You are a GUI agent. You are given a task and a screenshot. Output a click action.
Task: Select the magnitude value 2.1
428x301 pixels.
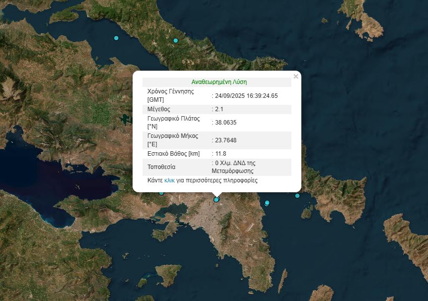point(219,109)
